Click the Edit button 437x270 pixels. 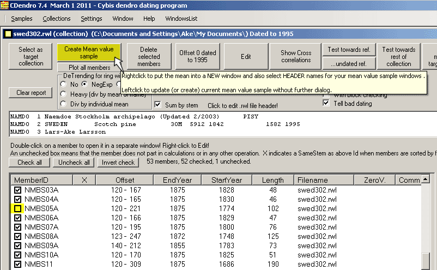point(246,56)
